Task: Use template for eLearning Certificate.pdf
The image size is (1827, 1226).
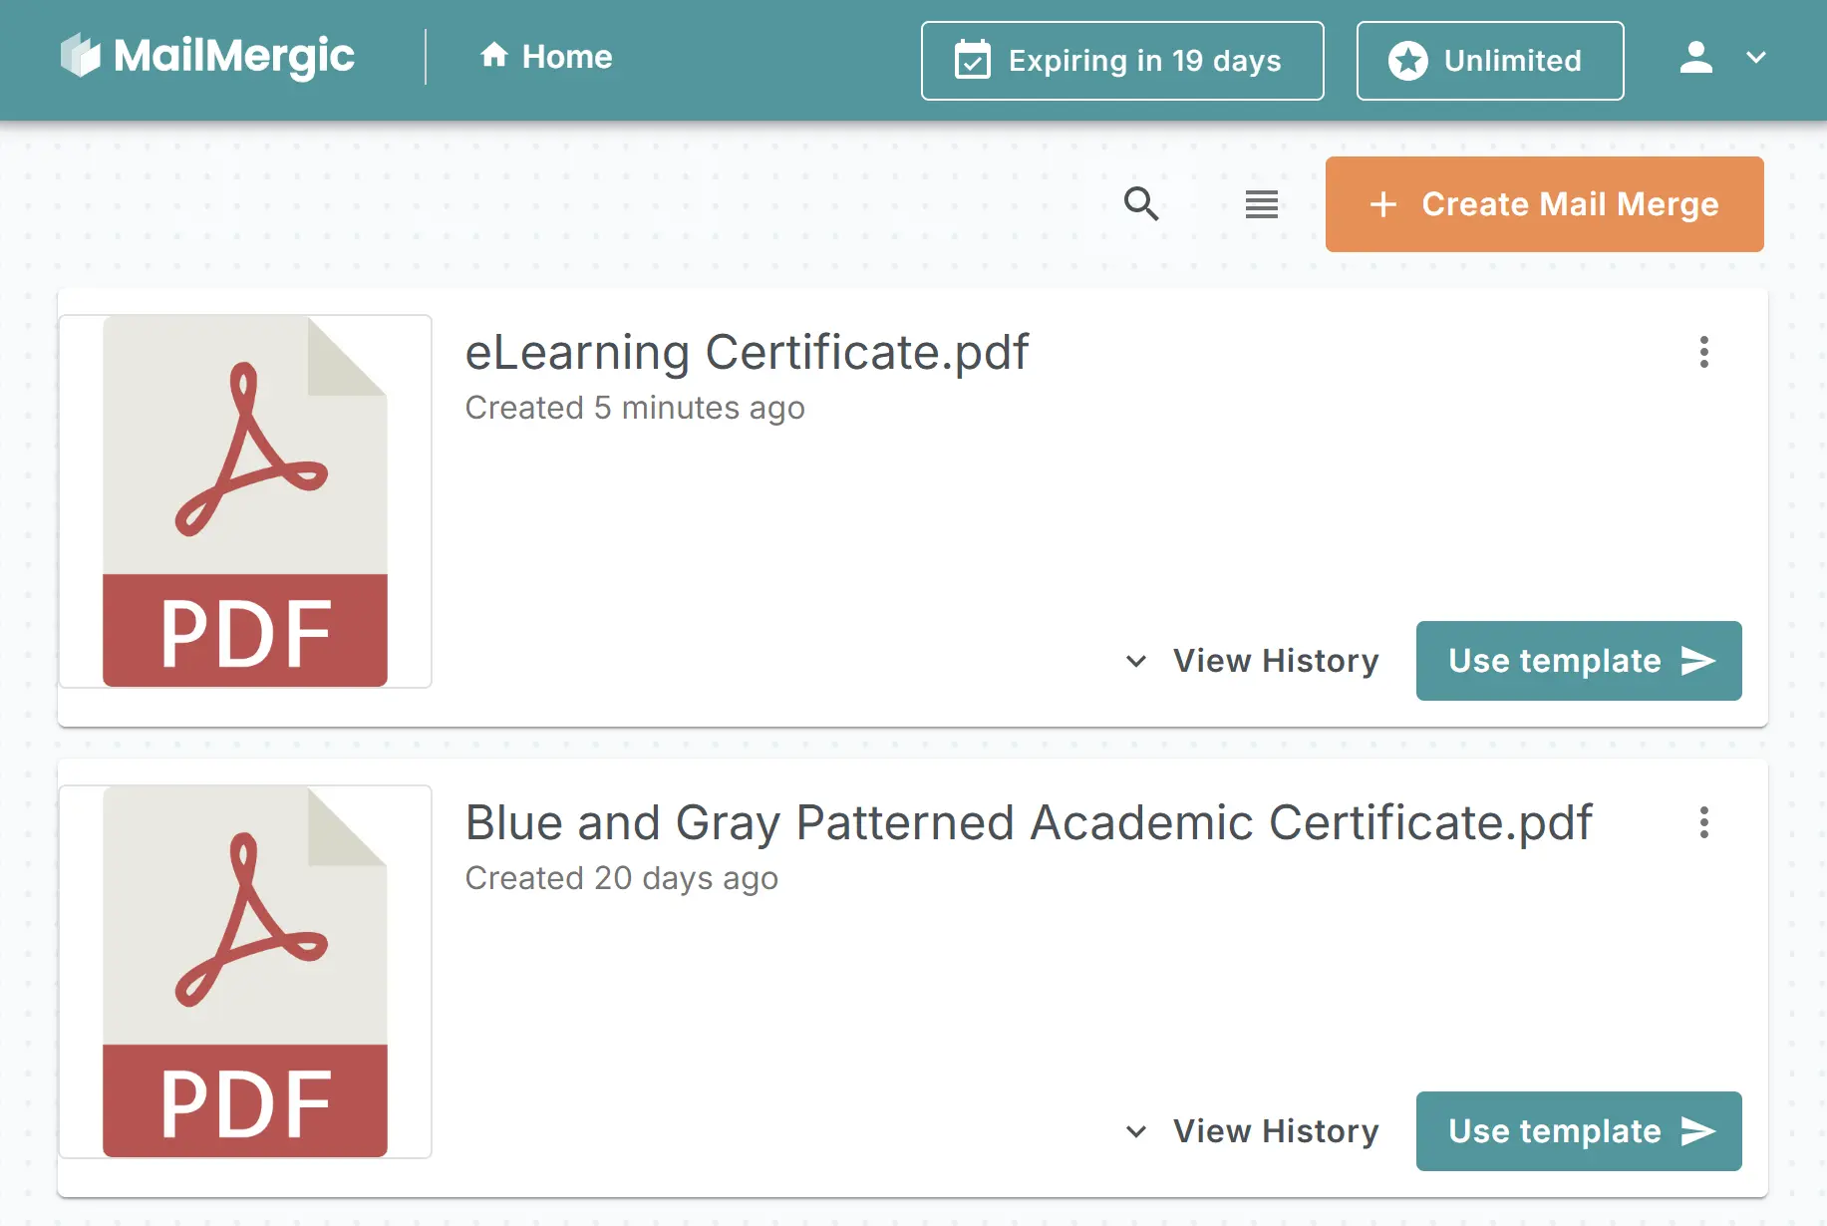Action: tap(1578, 661)
